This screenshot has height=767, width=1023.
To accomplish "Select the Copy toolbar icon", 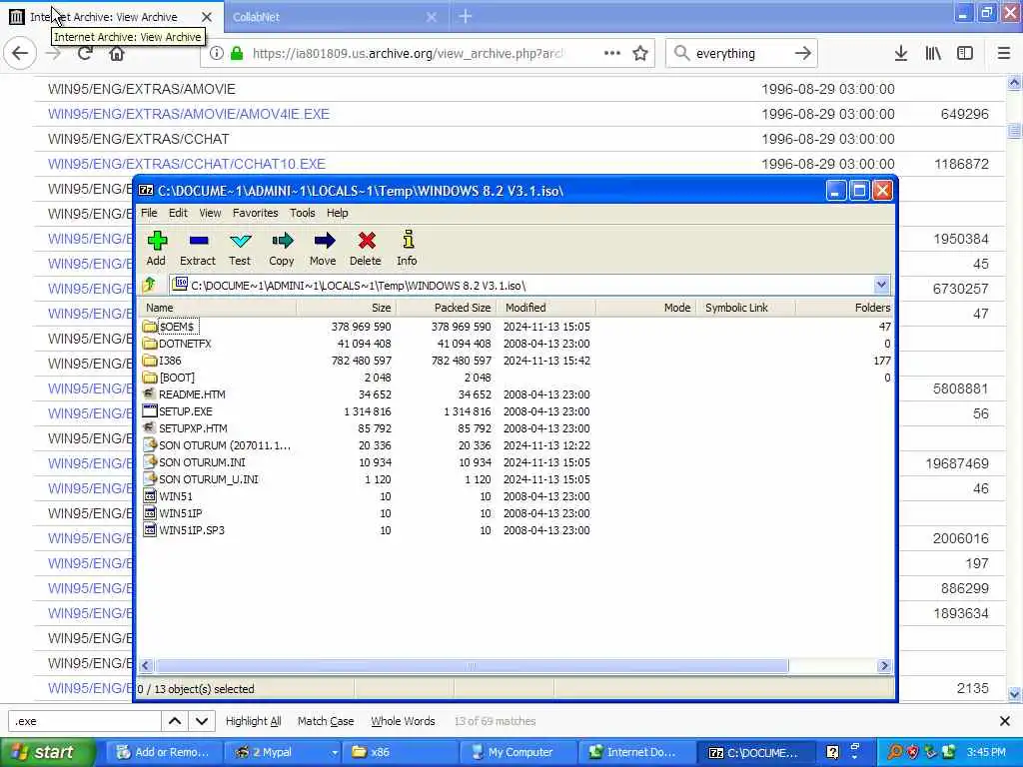I will [x=281, y=249].
